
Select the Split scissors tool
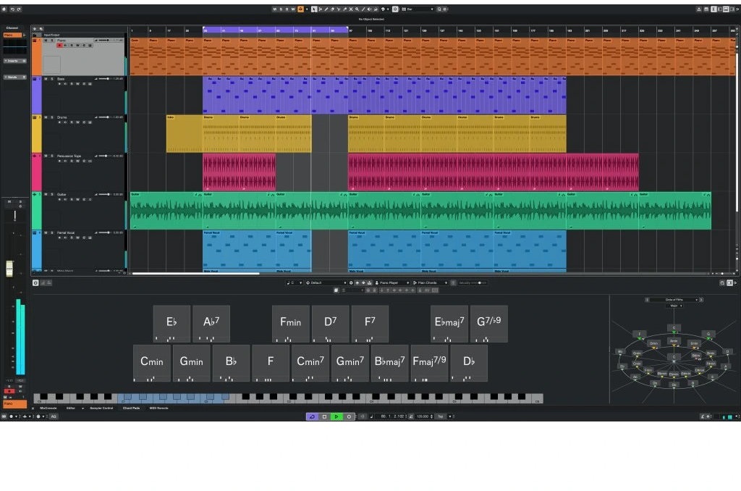(x=339, y=9)
